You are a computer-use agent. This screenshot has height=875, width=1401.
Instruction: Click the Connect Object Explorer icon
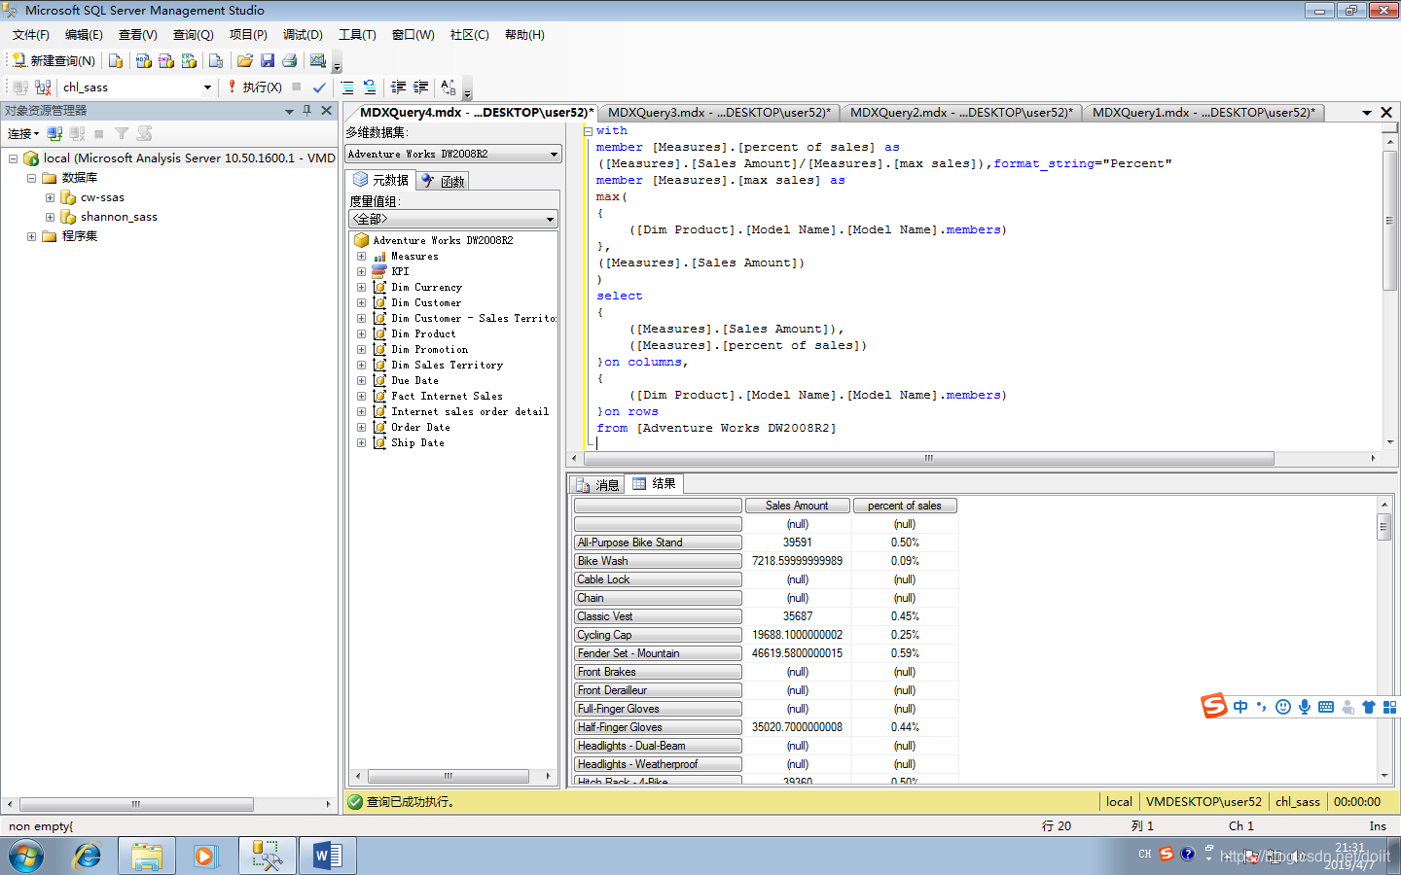click(54, 133)
